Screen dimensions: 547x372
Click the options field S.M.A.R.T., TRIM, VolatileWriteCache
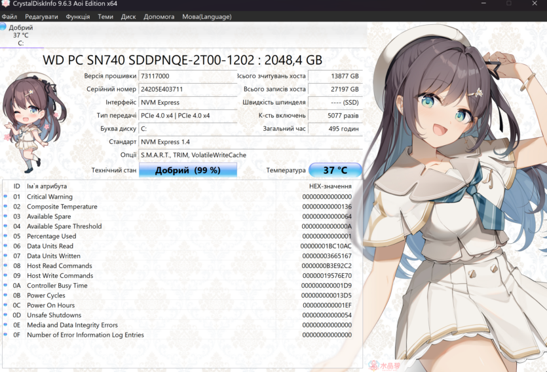pos(250,155)
